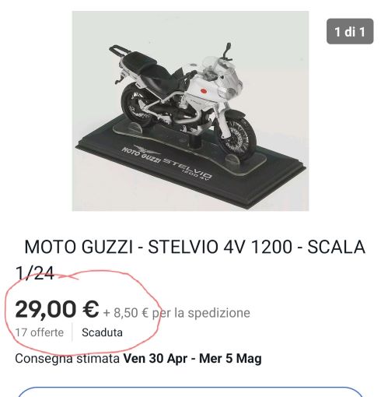
Task: Tap the "Scaduta" auction status label
Action: click(x=102, y=332)
